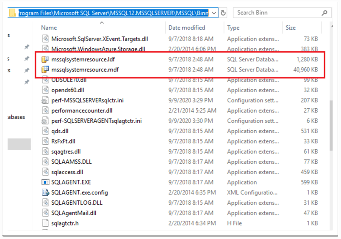Screen dimensions: 341x239
Task: Click icon of mssqlsystemresource.ldf
Action: tap(45, 59)
